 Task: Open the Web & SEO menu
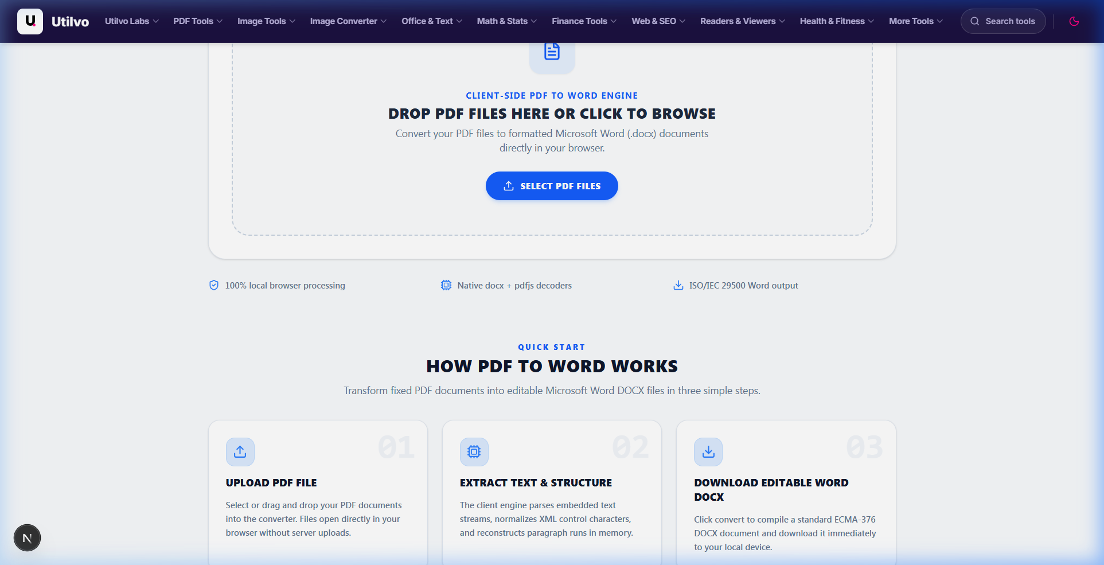tap(658, 21)
